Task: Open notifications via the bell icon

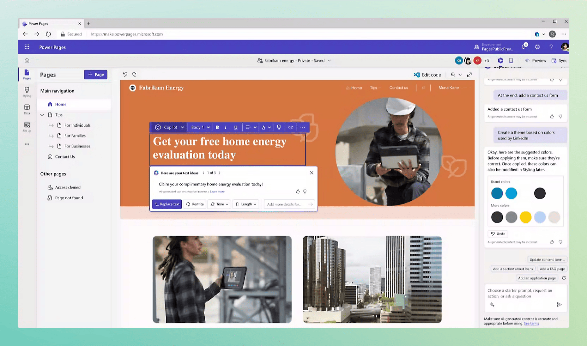Action: (524, 47)
